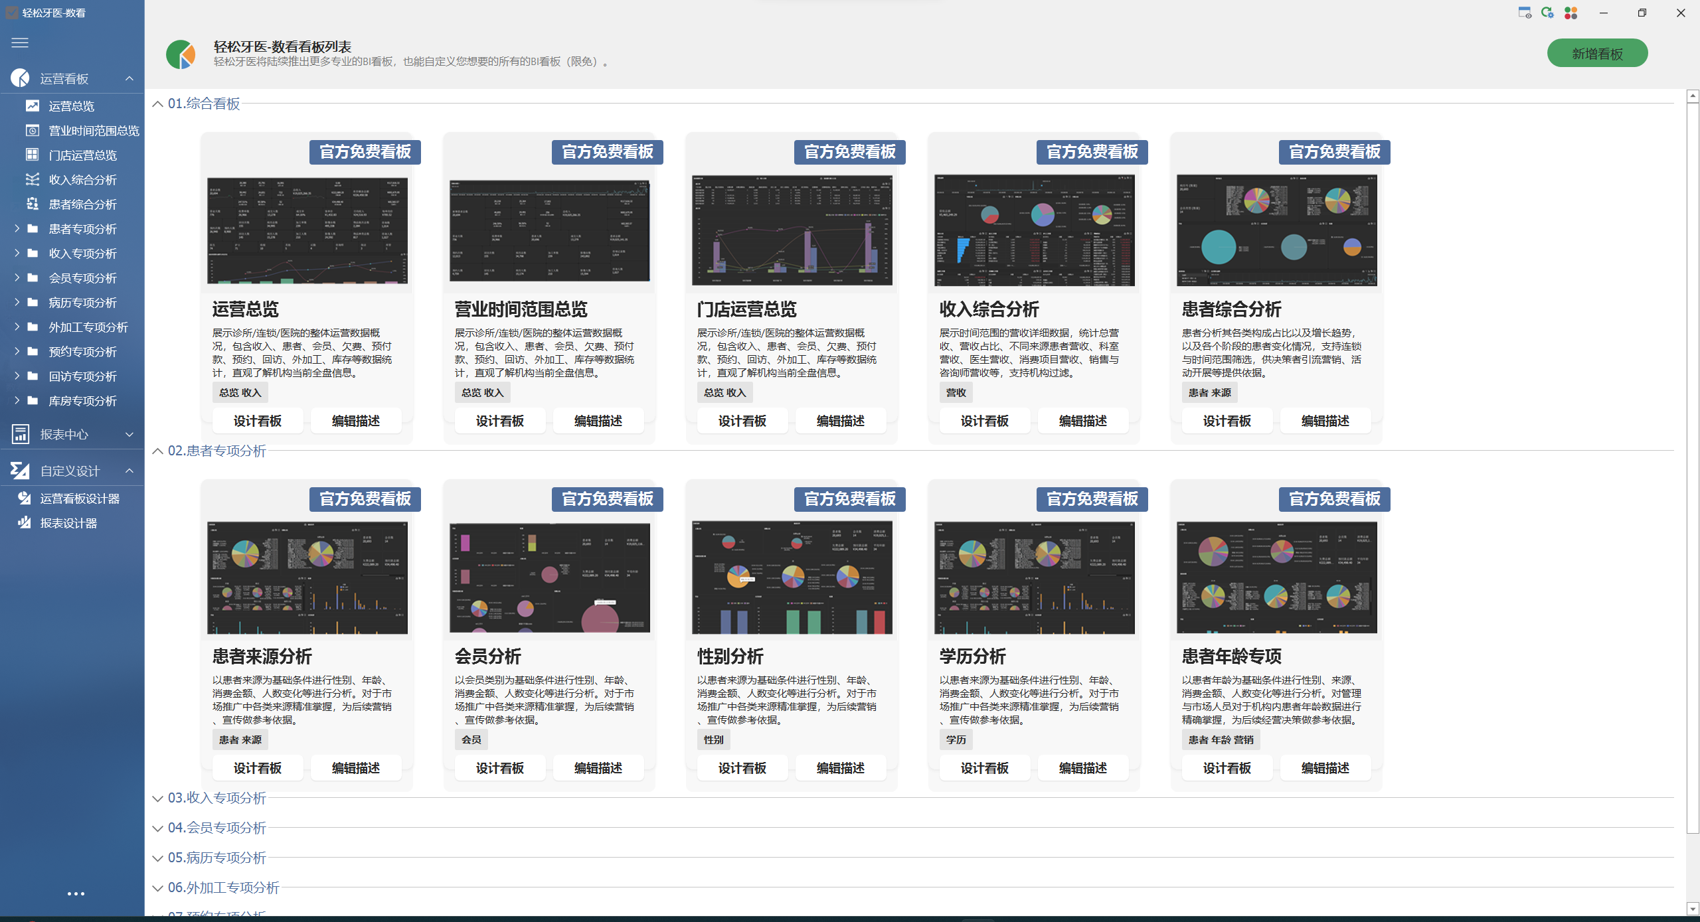Collapse the 01.综合看板 group

[x=157, y=104]
